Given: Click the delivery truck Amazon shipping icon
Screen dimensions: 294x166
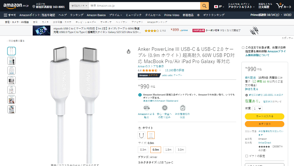Looking at the screenshot, I should pos(147,108).
